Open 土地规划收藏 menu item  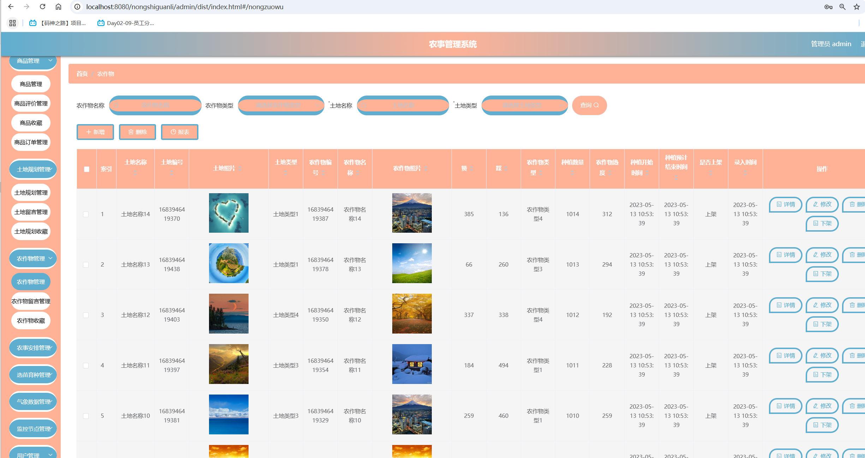[x=31, y=231]
